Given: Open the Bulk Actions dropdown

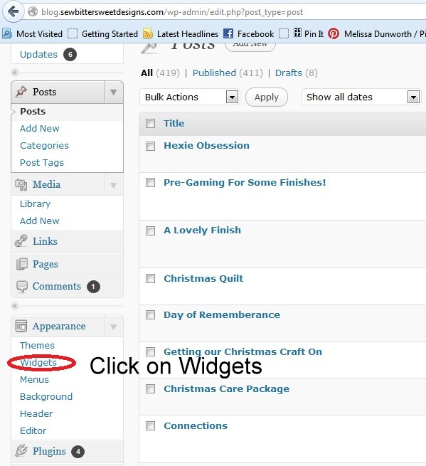Looking at the screenshot, I should pyautogui.click(x=190, y=97).
